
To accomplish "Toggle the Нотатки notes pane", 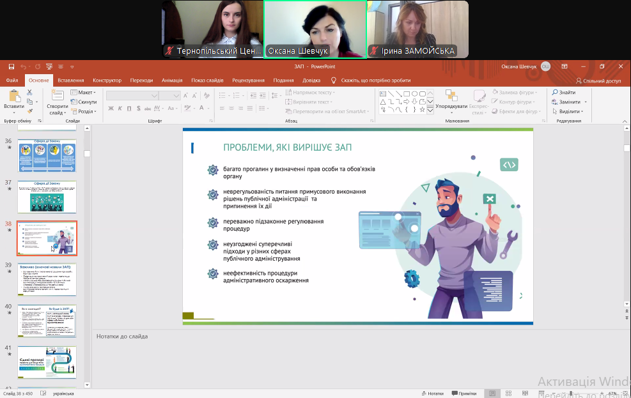I will coord(432,394).
